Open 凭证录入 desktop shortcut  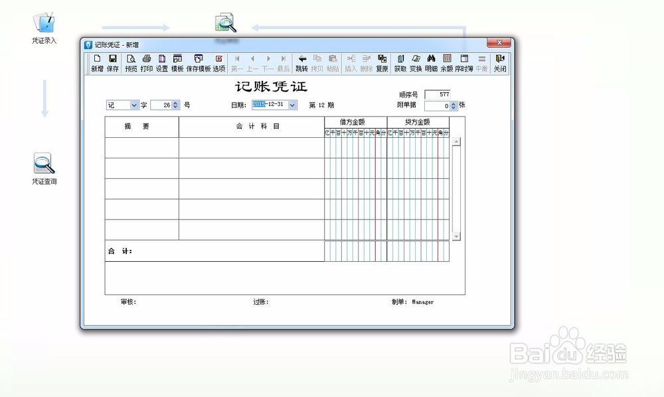coord(44,28)
